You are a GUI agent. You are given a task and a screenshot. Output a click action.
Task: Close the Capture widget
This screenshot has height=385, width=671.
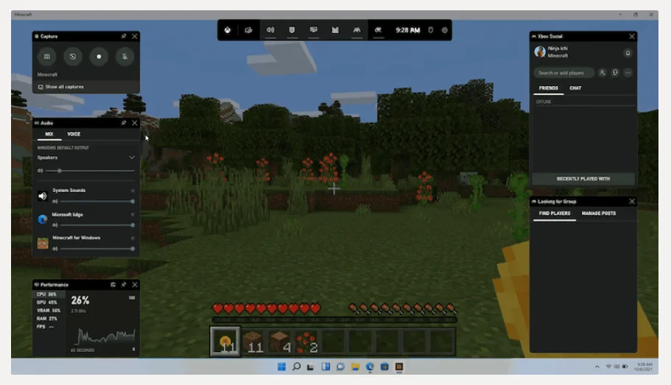click(135, 36)
